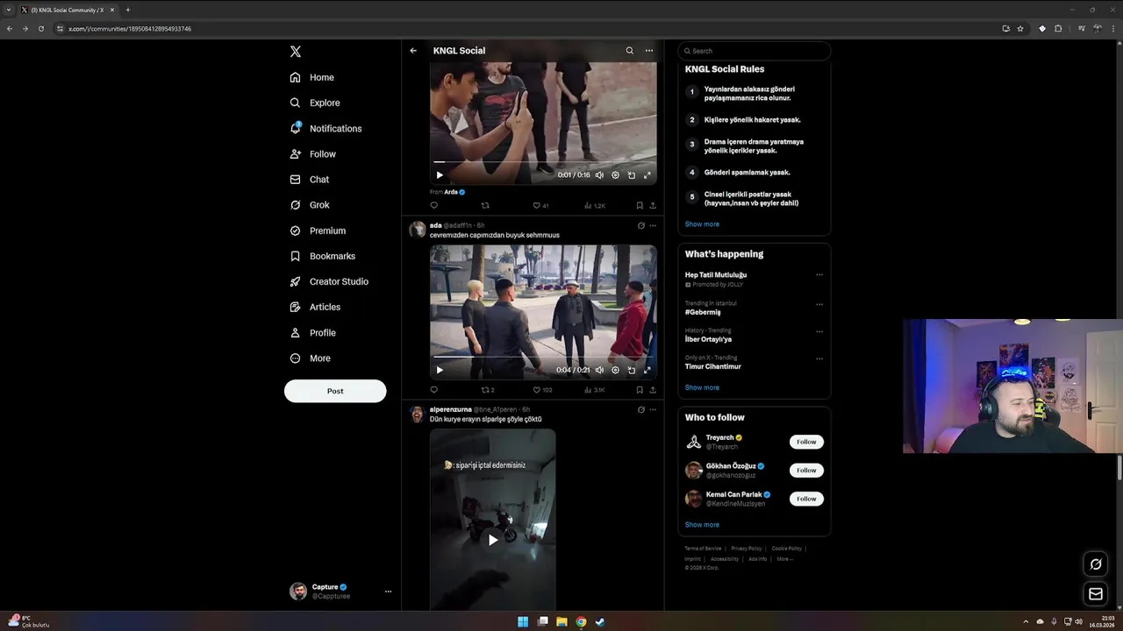Open KNGL Social header more options
The image size is (1123, 631).
tap(649, 51)
